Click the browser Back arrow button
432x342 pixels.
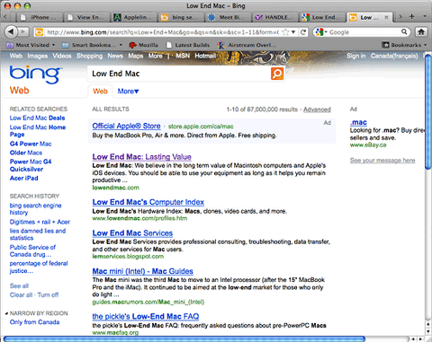pos(11,31)
